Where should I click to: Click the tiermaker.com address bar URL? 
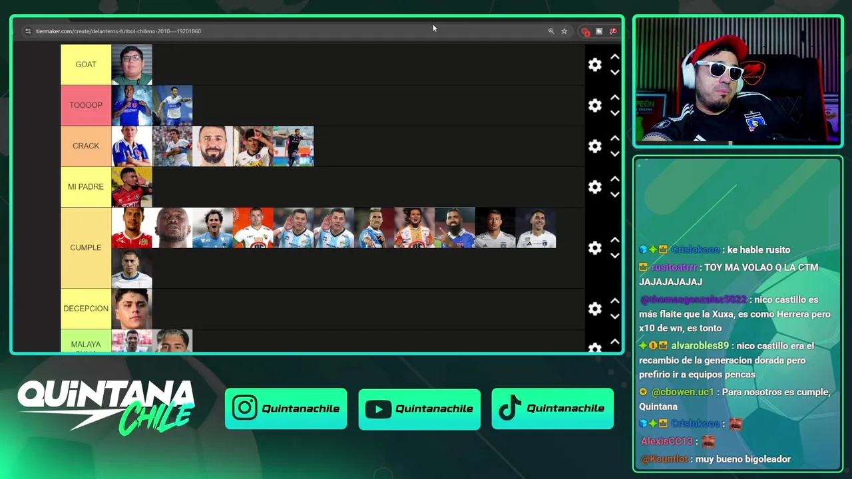click(118, 31)
